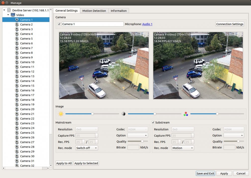The height and width of the screenshot is (178, 251).
Task: Click the webcam icon beside Camera 29
Action: [17, 151]
